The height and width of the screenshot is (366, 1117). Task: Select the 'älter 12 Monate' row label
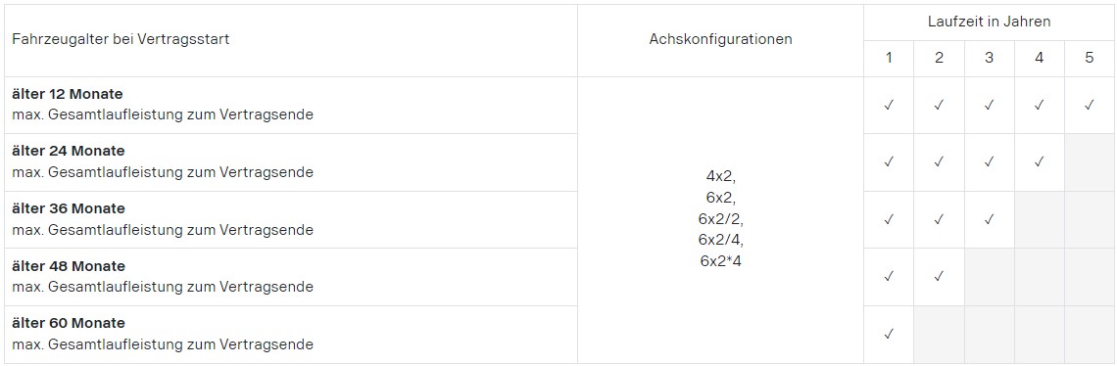68,94
